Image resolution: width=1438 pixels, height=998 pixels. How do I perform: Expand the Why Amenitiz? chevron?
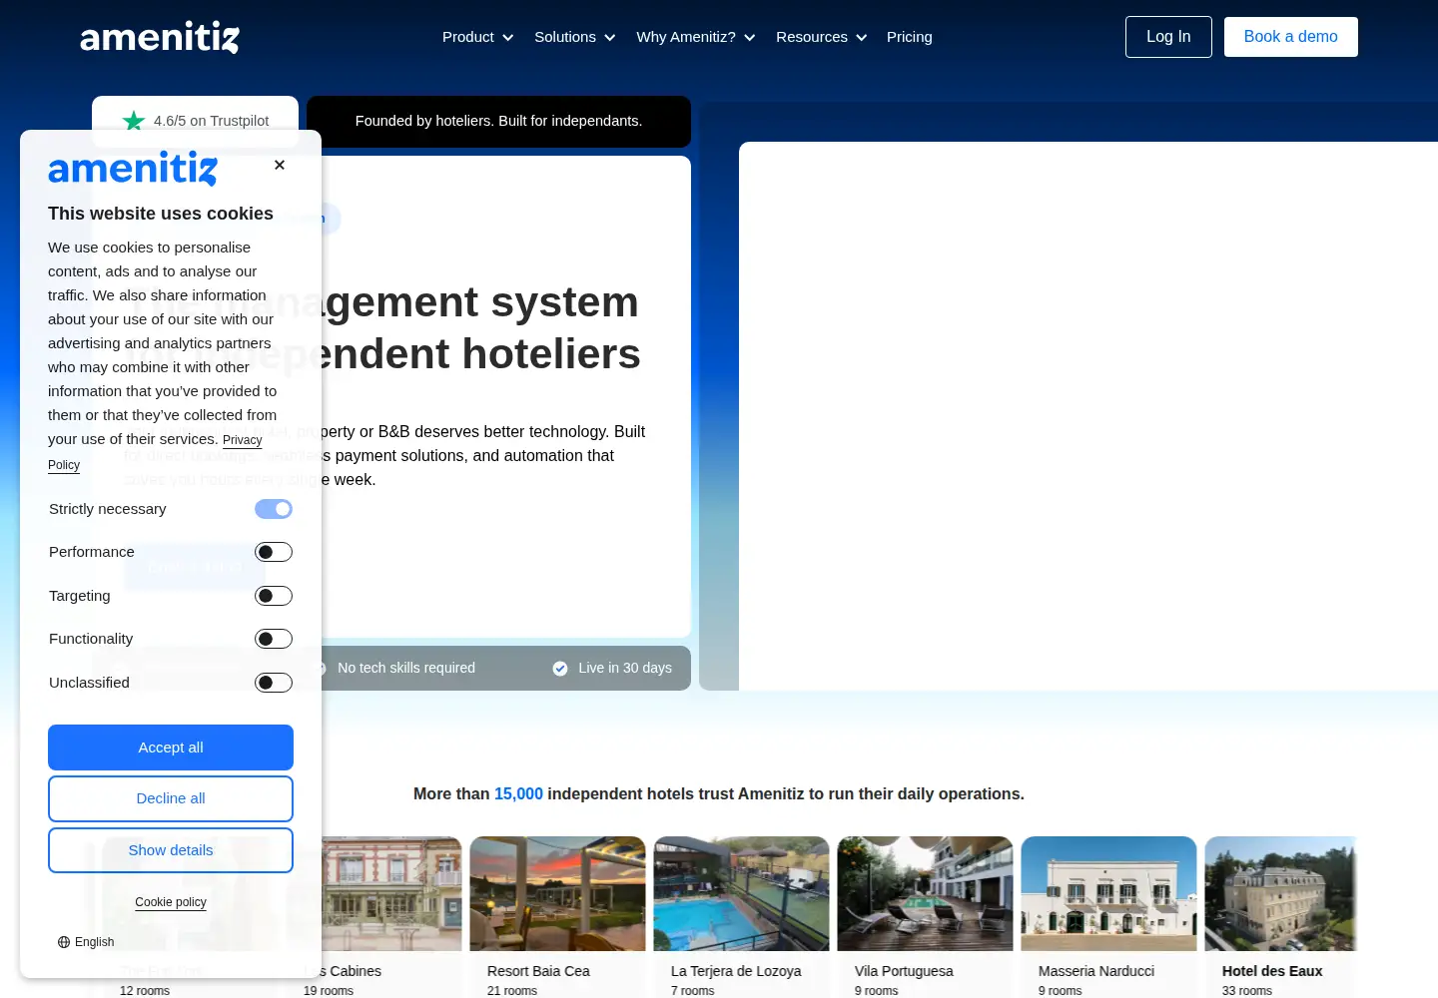point(750,38)
